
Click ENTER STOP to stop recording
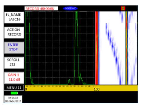pos(14,47)
